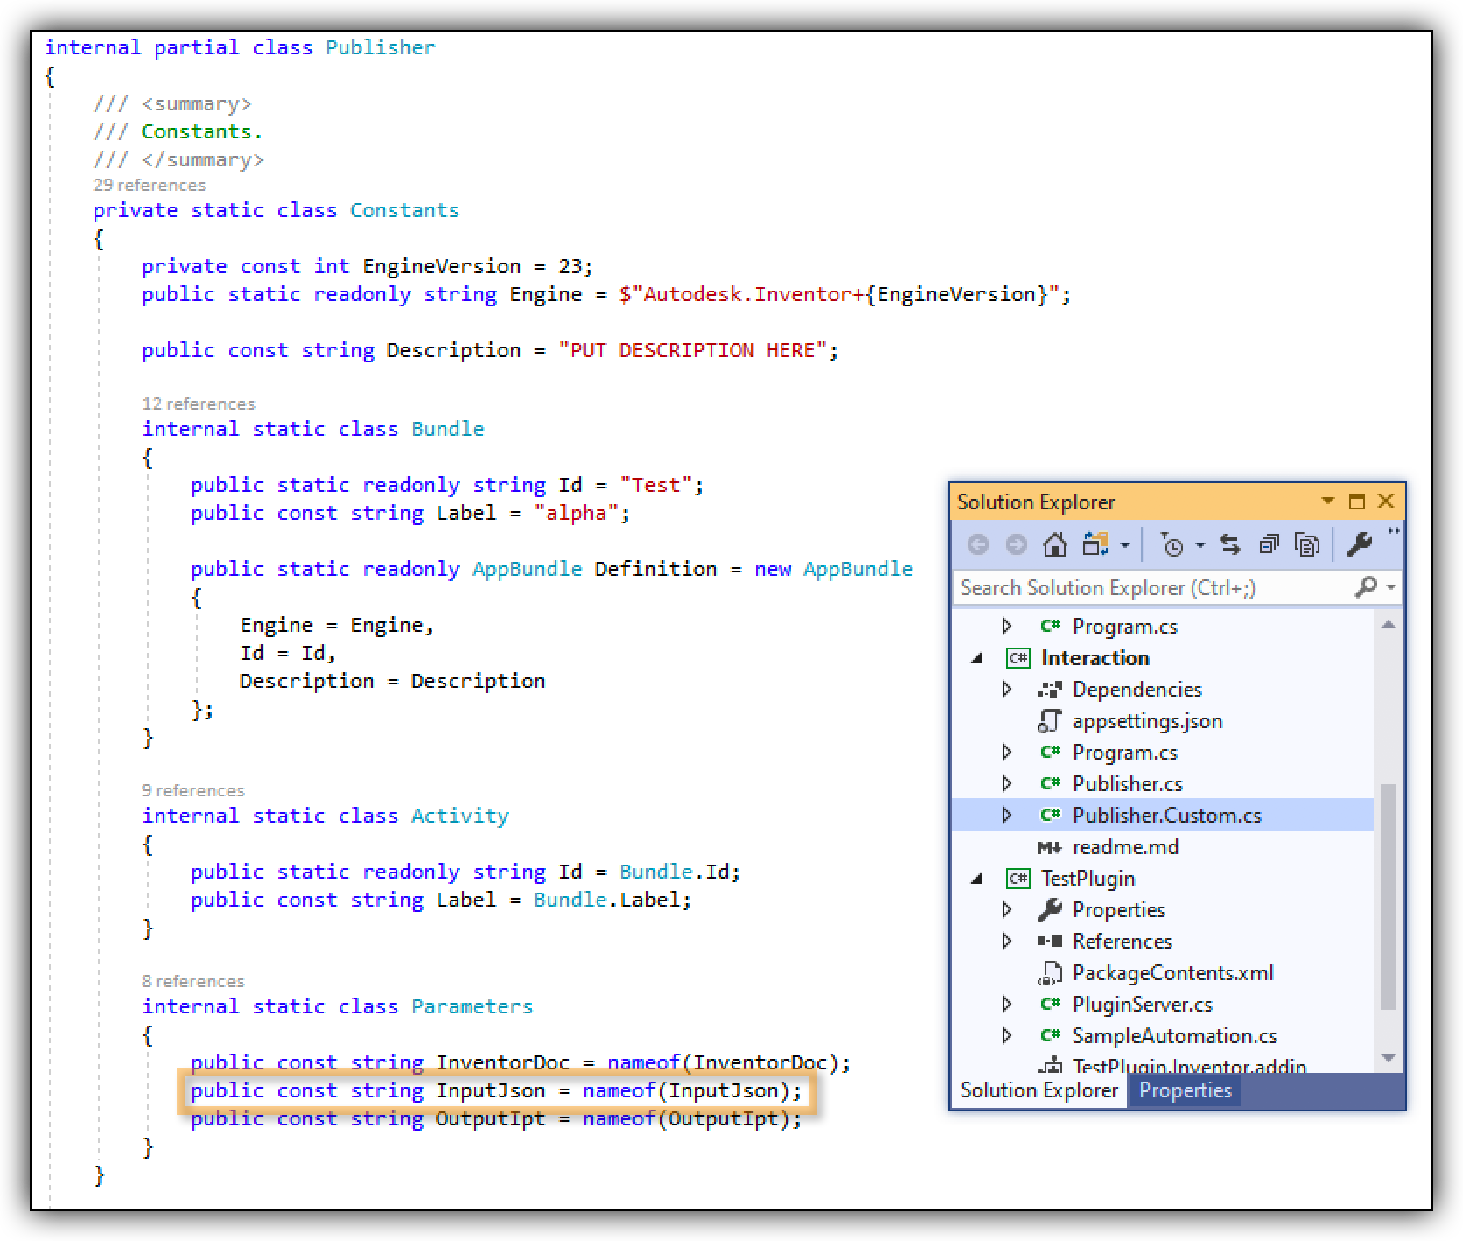Viewport: 1463px width, 1241px height.
Task: Click the '8 references' CodeLens above Parameters
Action: pos(193,981)
